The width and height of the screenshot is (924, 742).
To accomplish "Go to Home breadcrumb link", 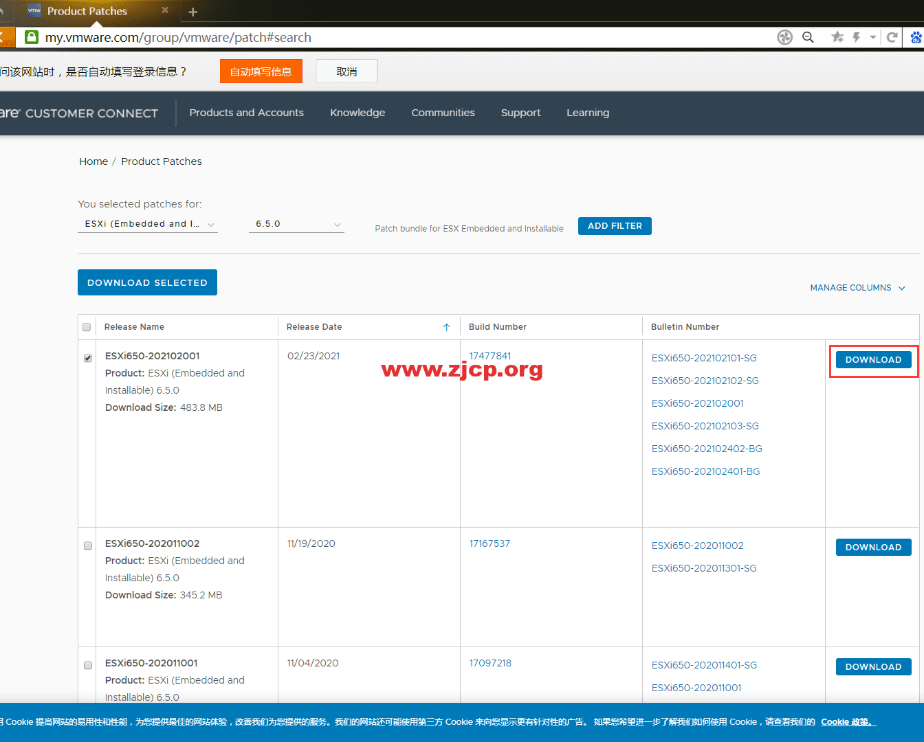I will tap(93, 161).
